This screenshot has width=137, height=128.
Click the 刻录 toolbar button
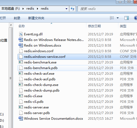coord(17,18)
